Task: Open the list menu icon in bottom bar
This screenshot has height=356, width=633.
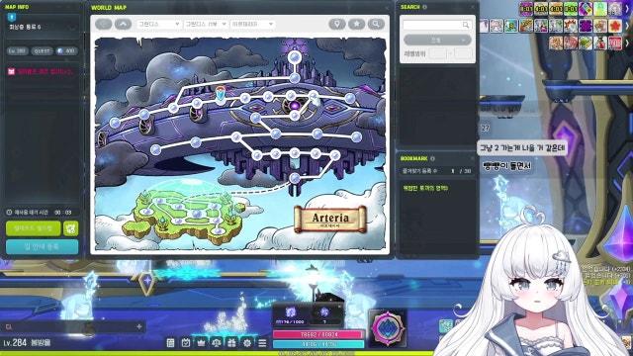Action: click(170, 343)
